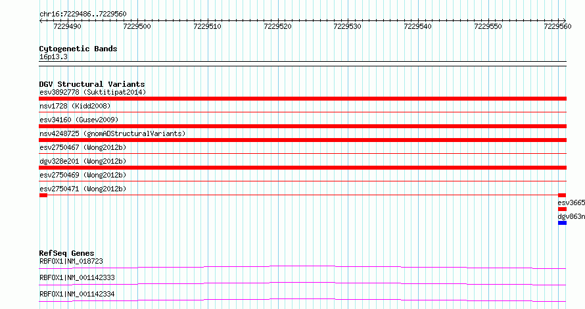Click ruler position 7229510

(x=207, y=26)
